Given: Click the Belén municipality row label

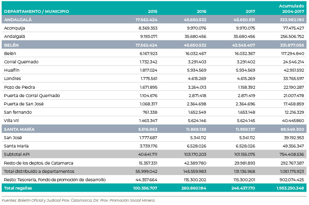Looking at the screenshot, I should click(x=10, y=53).
